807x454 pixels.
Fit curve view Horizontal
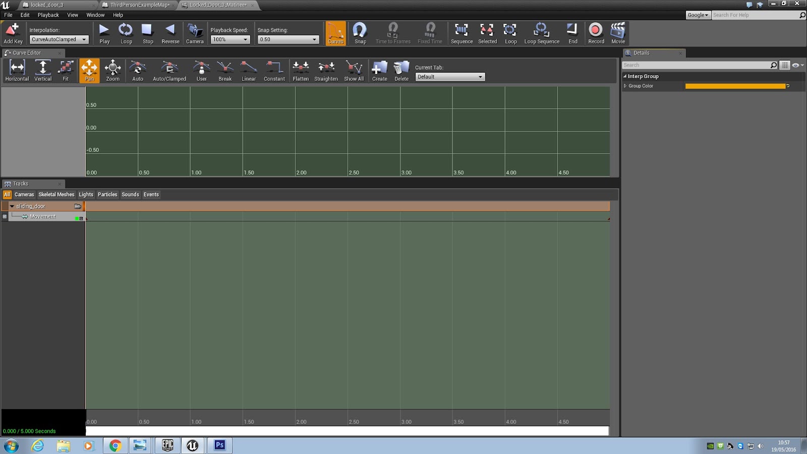click(x=17, y=71)
